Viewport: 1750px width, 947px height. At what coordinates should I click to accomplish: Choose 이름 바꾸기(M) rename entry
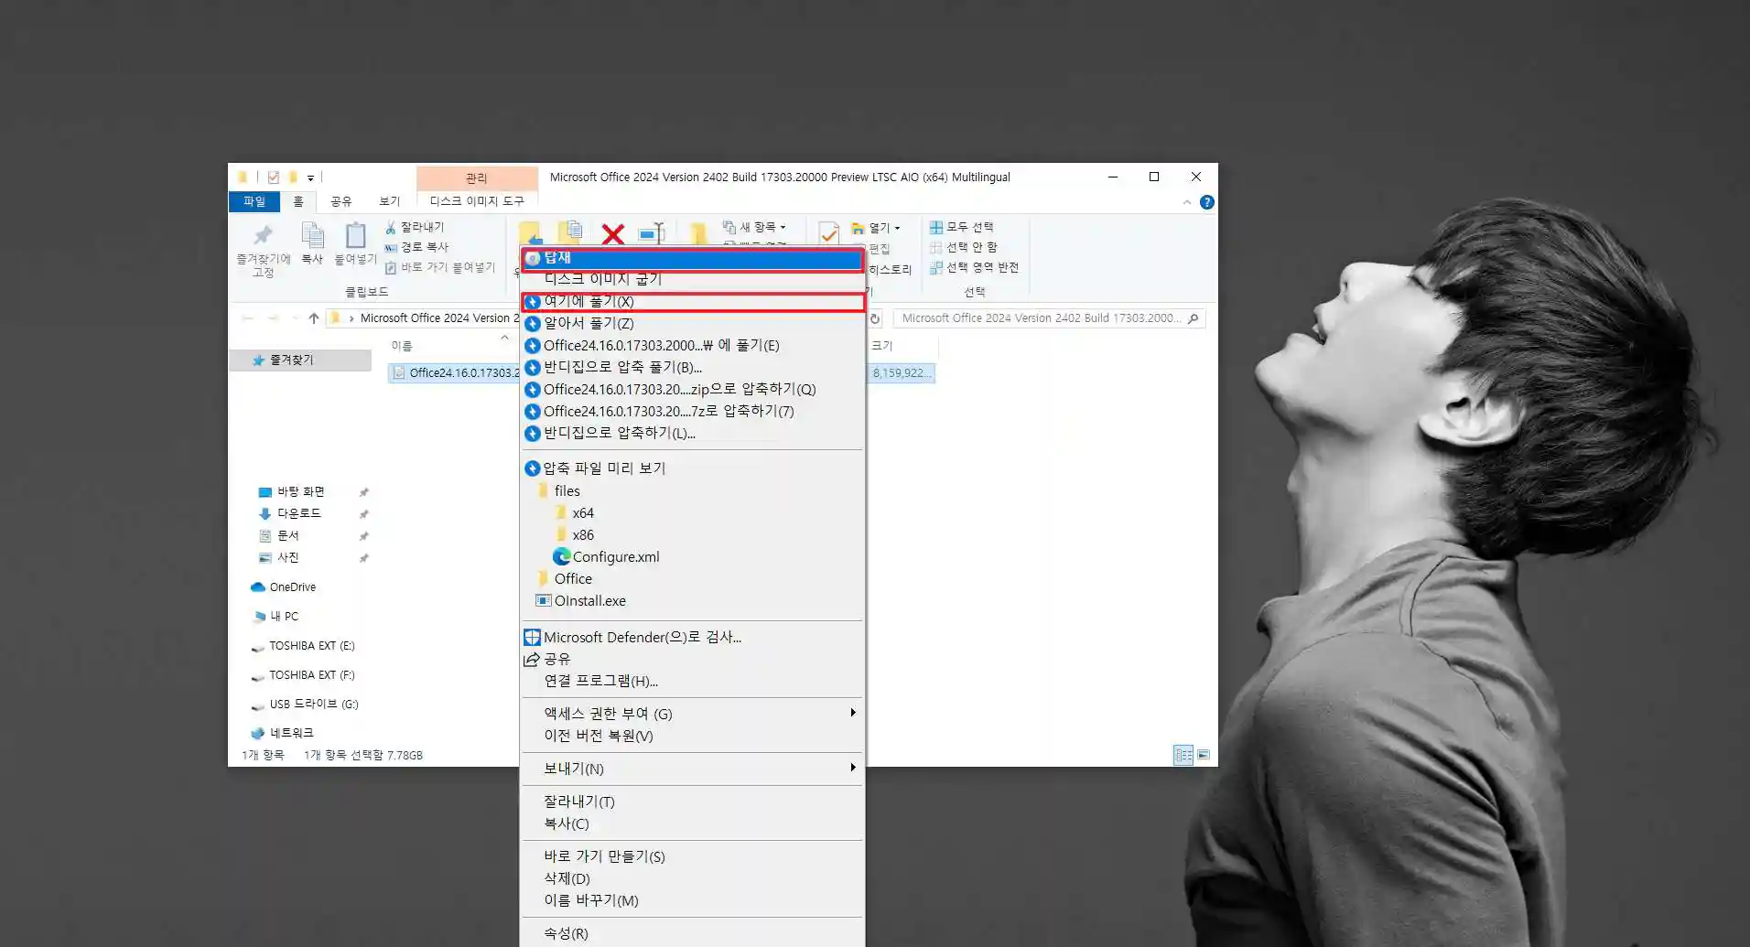[692, 900]
